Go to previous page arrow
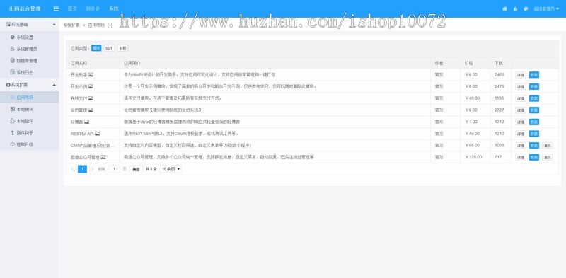This screenshot has width=566, height=278. point(72,169)
